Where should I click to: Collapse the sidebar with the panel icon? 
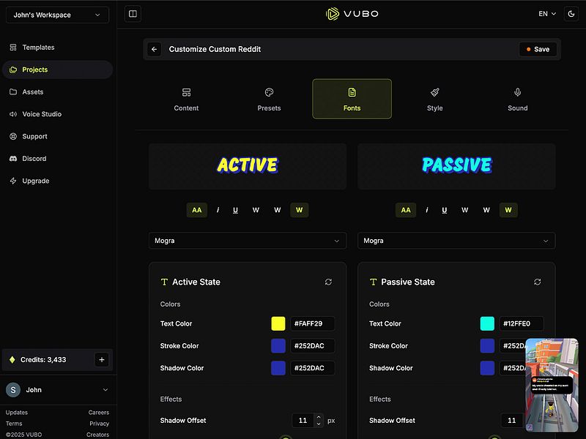click(133, 14)
